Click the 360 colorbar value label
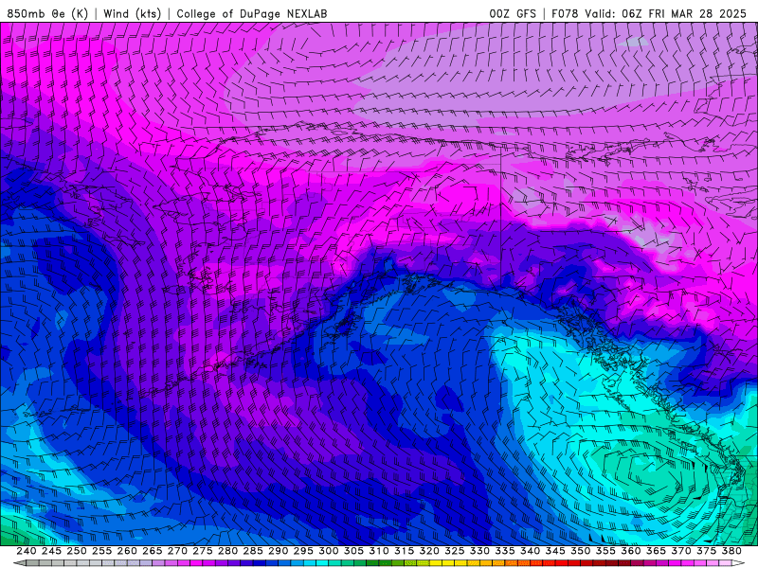Image resolution: width=758 pixels, height=568 pixels. [x=630, y=551]
